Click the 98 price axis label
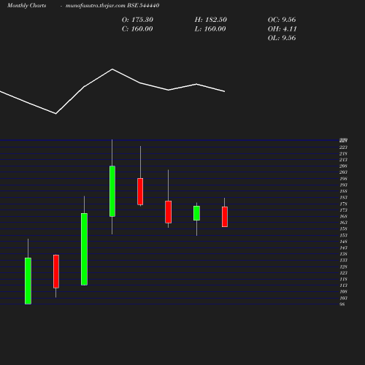Viewport: 365px width, 365px height. 342,304
